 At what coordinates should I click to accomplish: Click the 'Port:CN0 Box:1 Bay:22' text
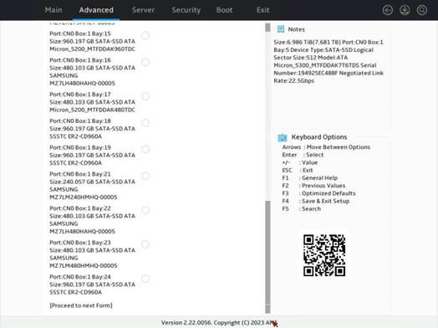click(80, 208)
